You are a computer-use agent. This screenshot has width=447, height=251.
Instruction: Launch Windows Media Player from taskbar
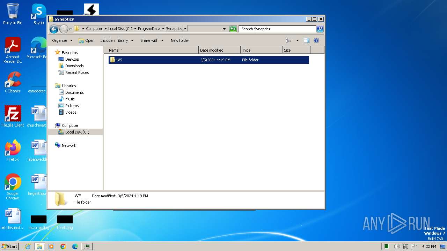51,246
